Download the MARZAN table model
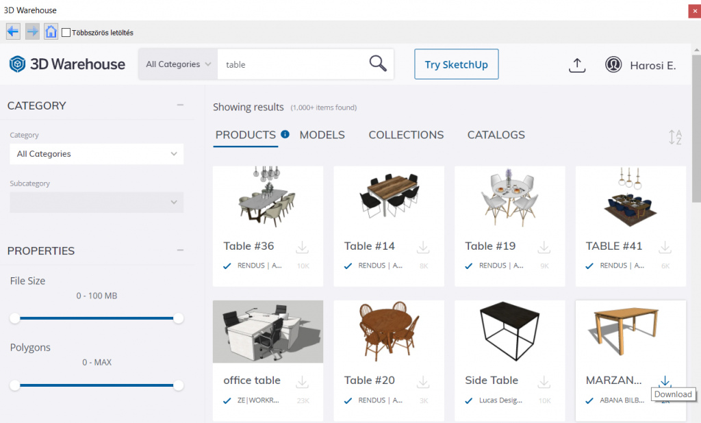This screenshot has height=423, width=701. [x=665, y=381]
